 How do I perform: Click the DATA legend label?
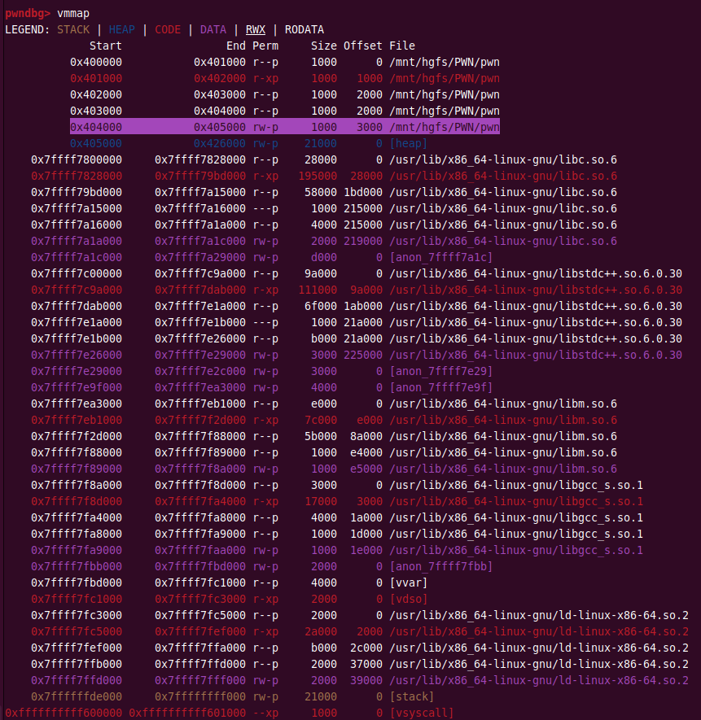click(212, 30)
